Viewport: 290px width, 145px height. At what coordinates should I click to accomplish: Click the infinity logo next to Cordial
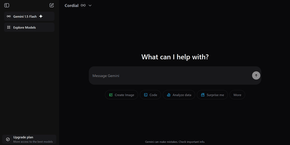click(x=83, y=5)
